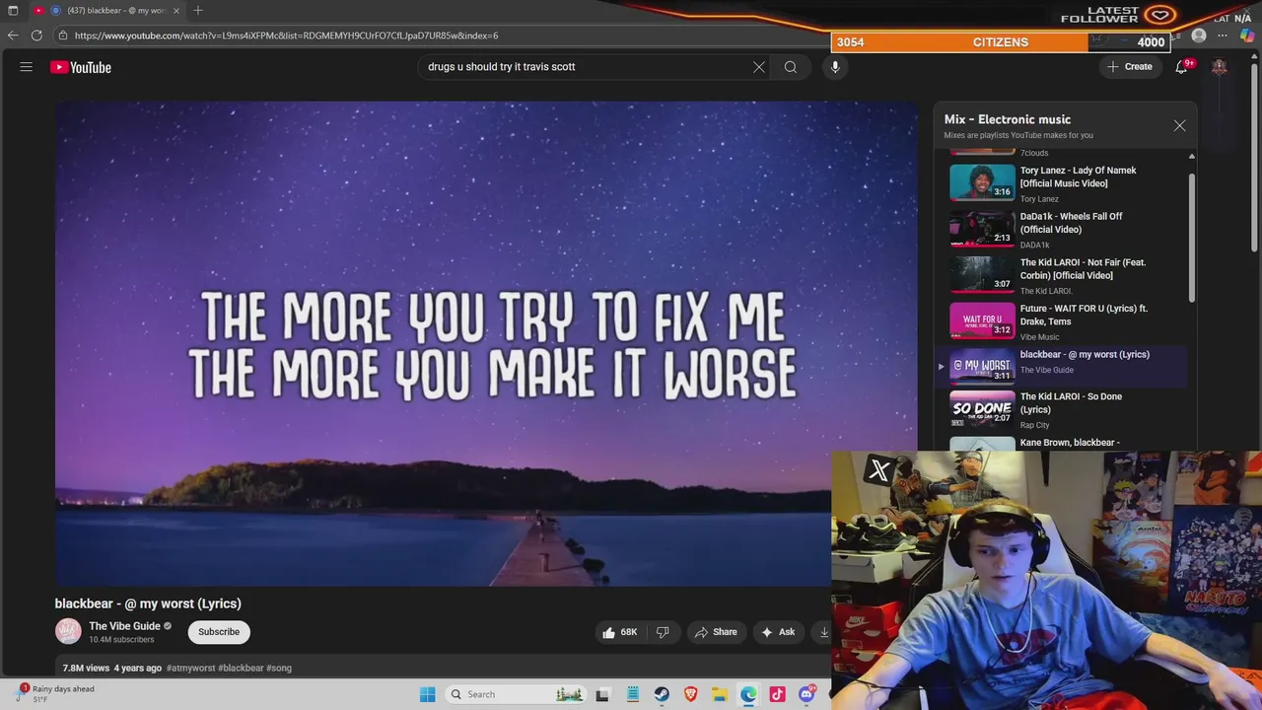Open the YouTube account avatar menu
Viewport: 1262px width, 710px height.
click(1220, 67)
